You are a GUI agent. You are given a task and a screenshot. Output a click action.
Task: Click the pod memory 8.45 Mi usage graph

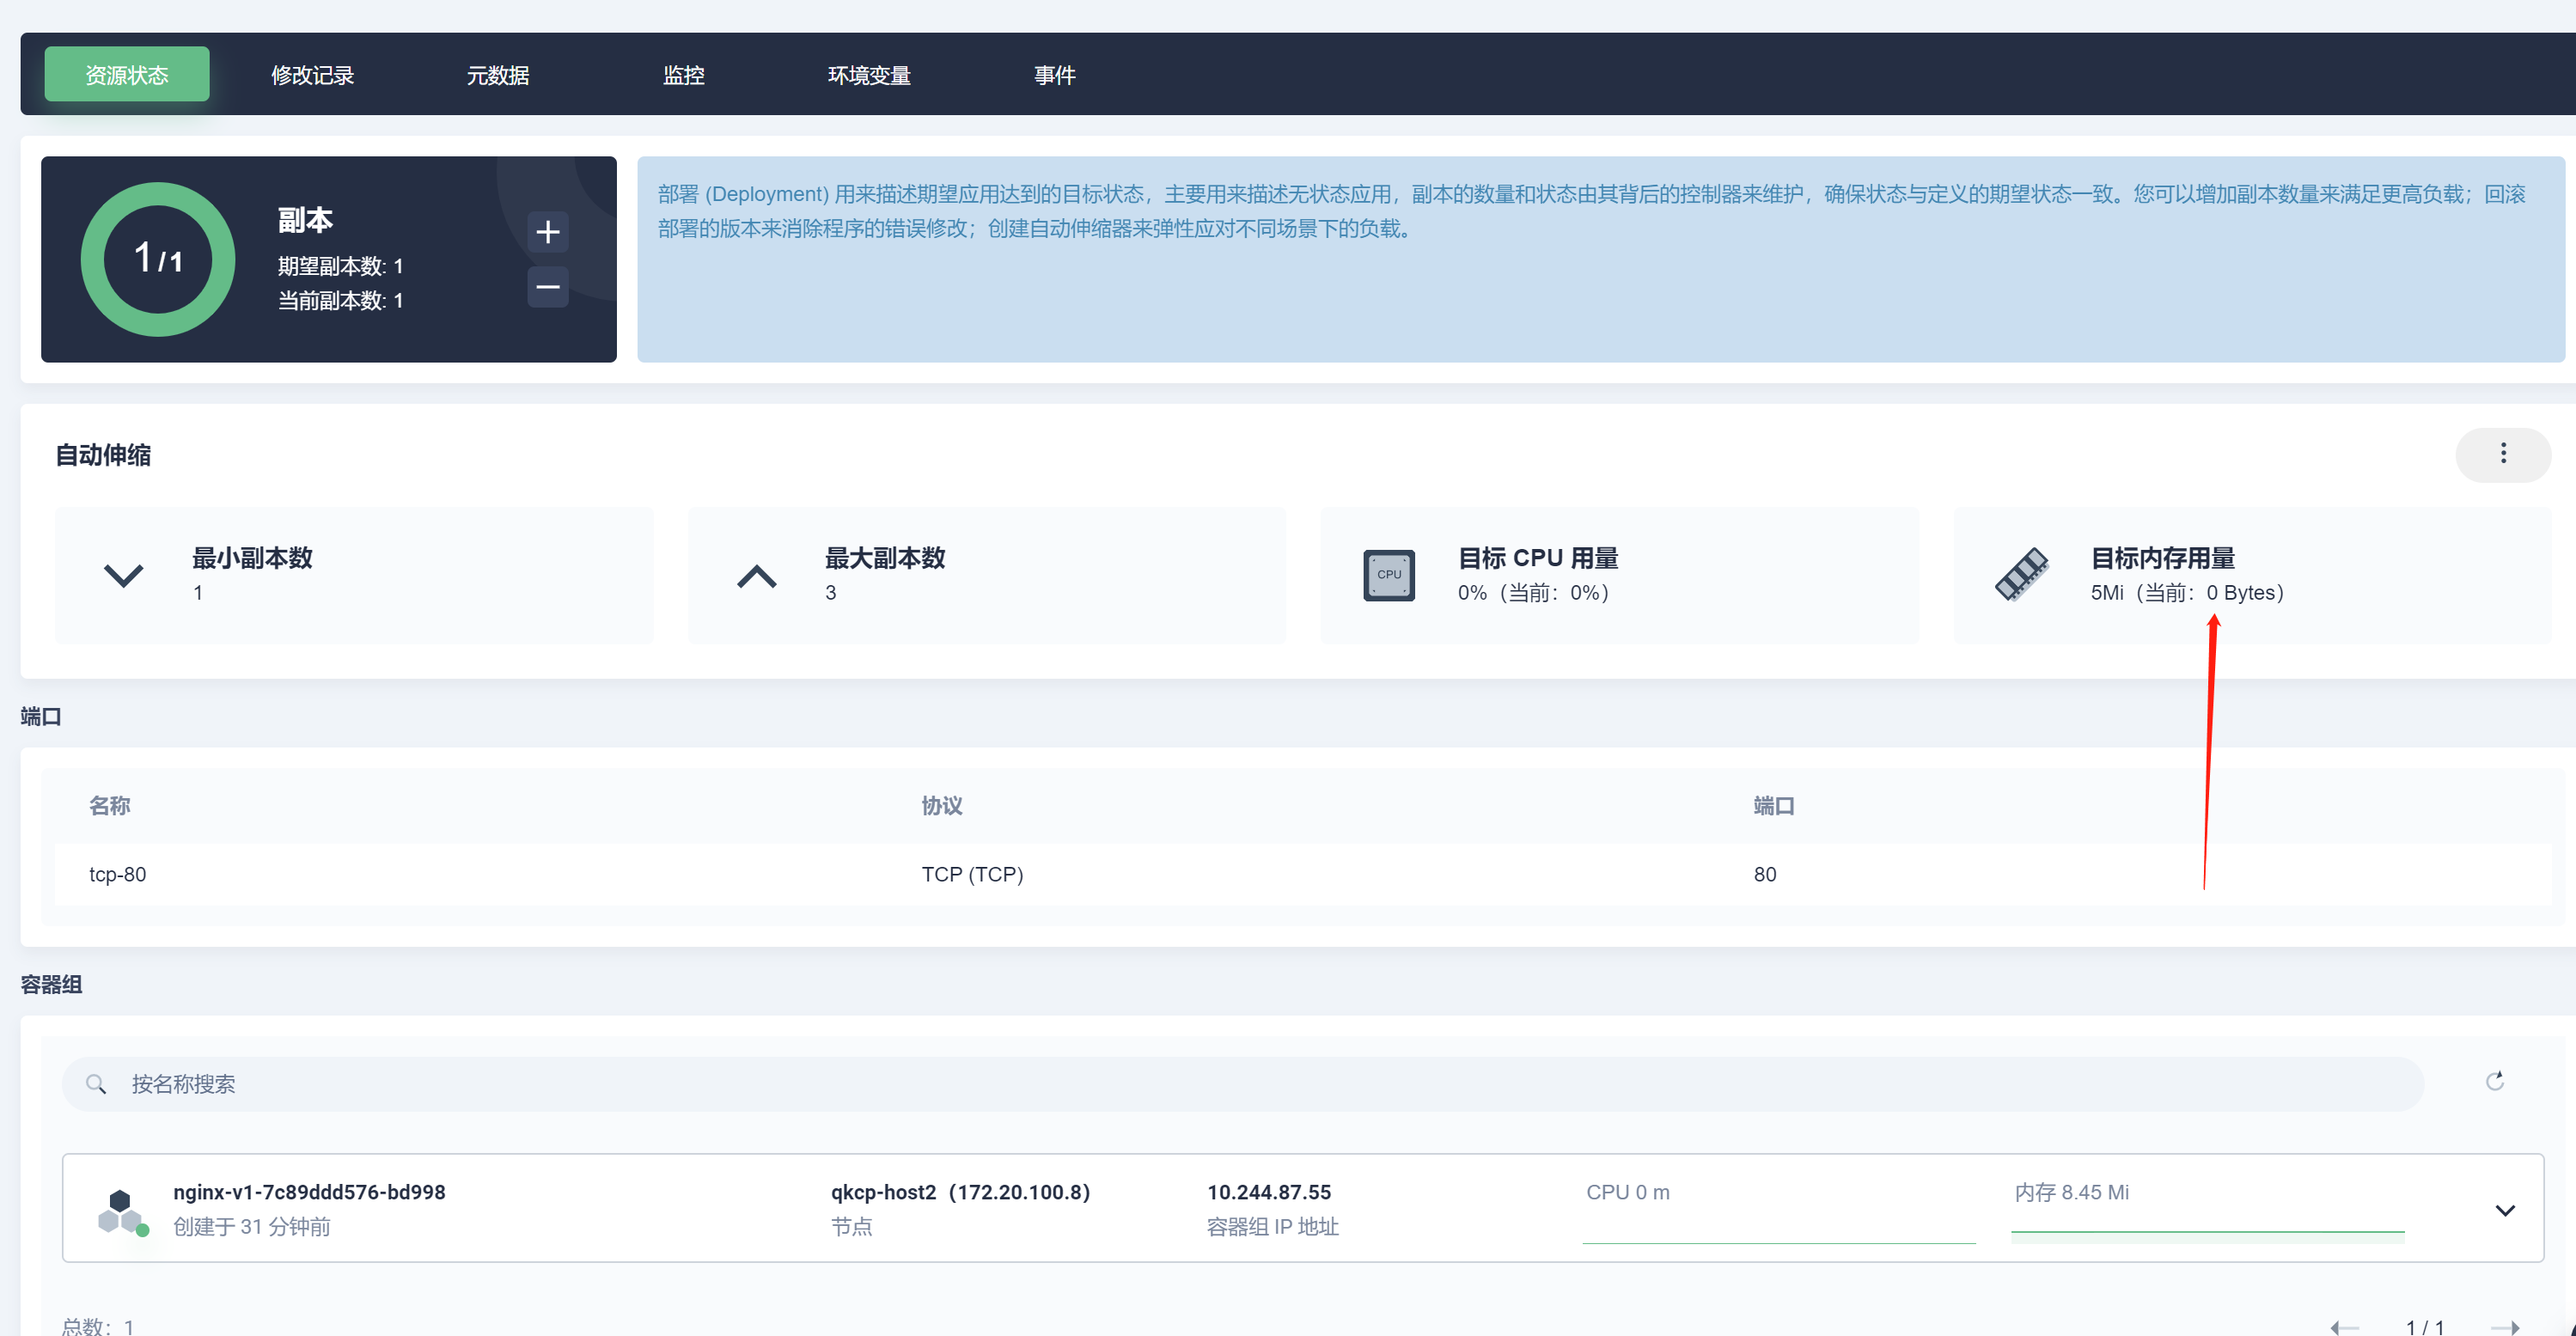click(x=2207, y=1236)
